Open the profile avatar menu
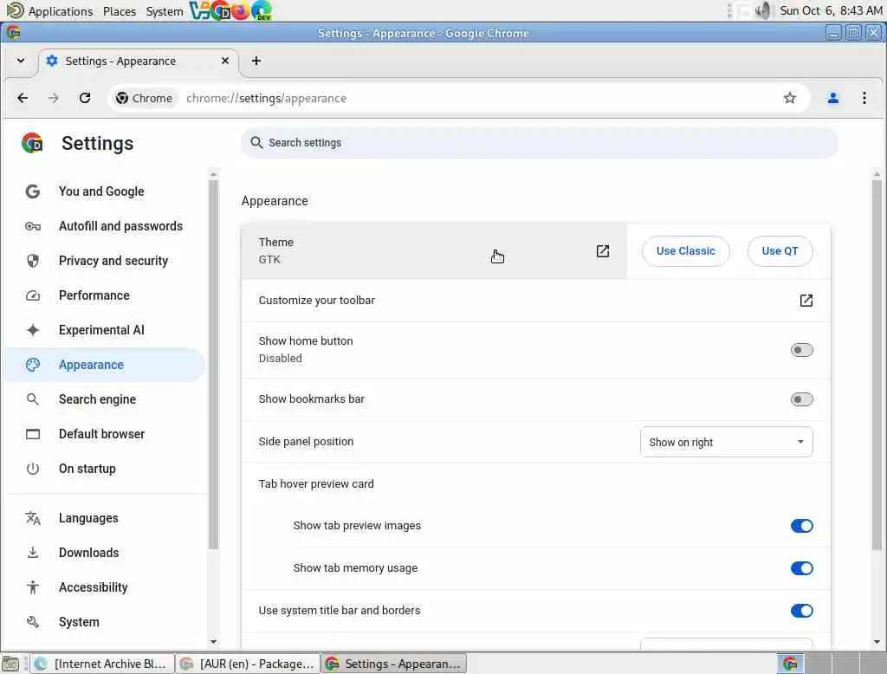The width and height of the screenshot is (887, 674). 832,98
